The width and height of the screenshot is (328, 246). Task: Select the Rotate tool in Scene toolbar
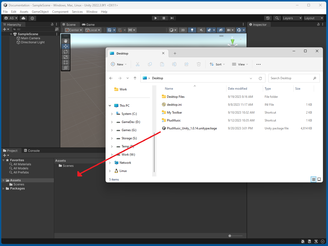[x=66, y=52]
